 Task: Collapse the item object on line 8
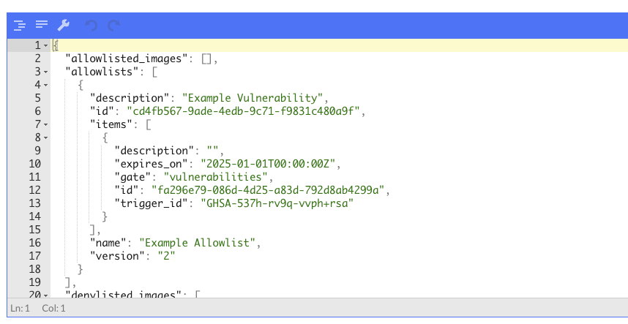tap(46, 137)
